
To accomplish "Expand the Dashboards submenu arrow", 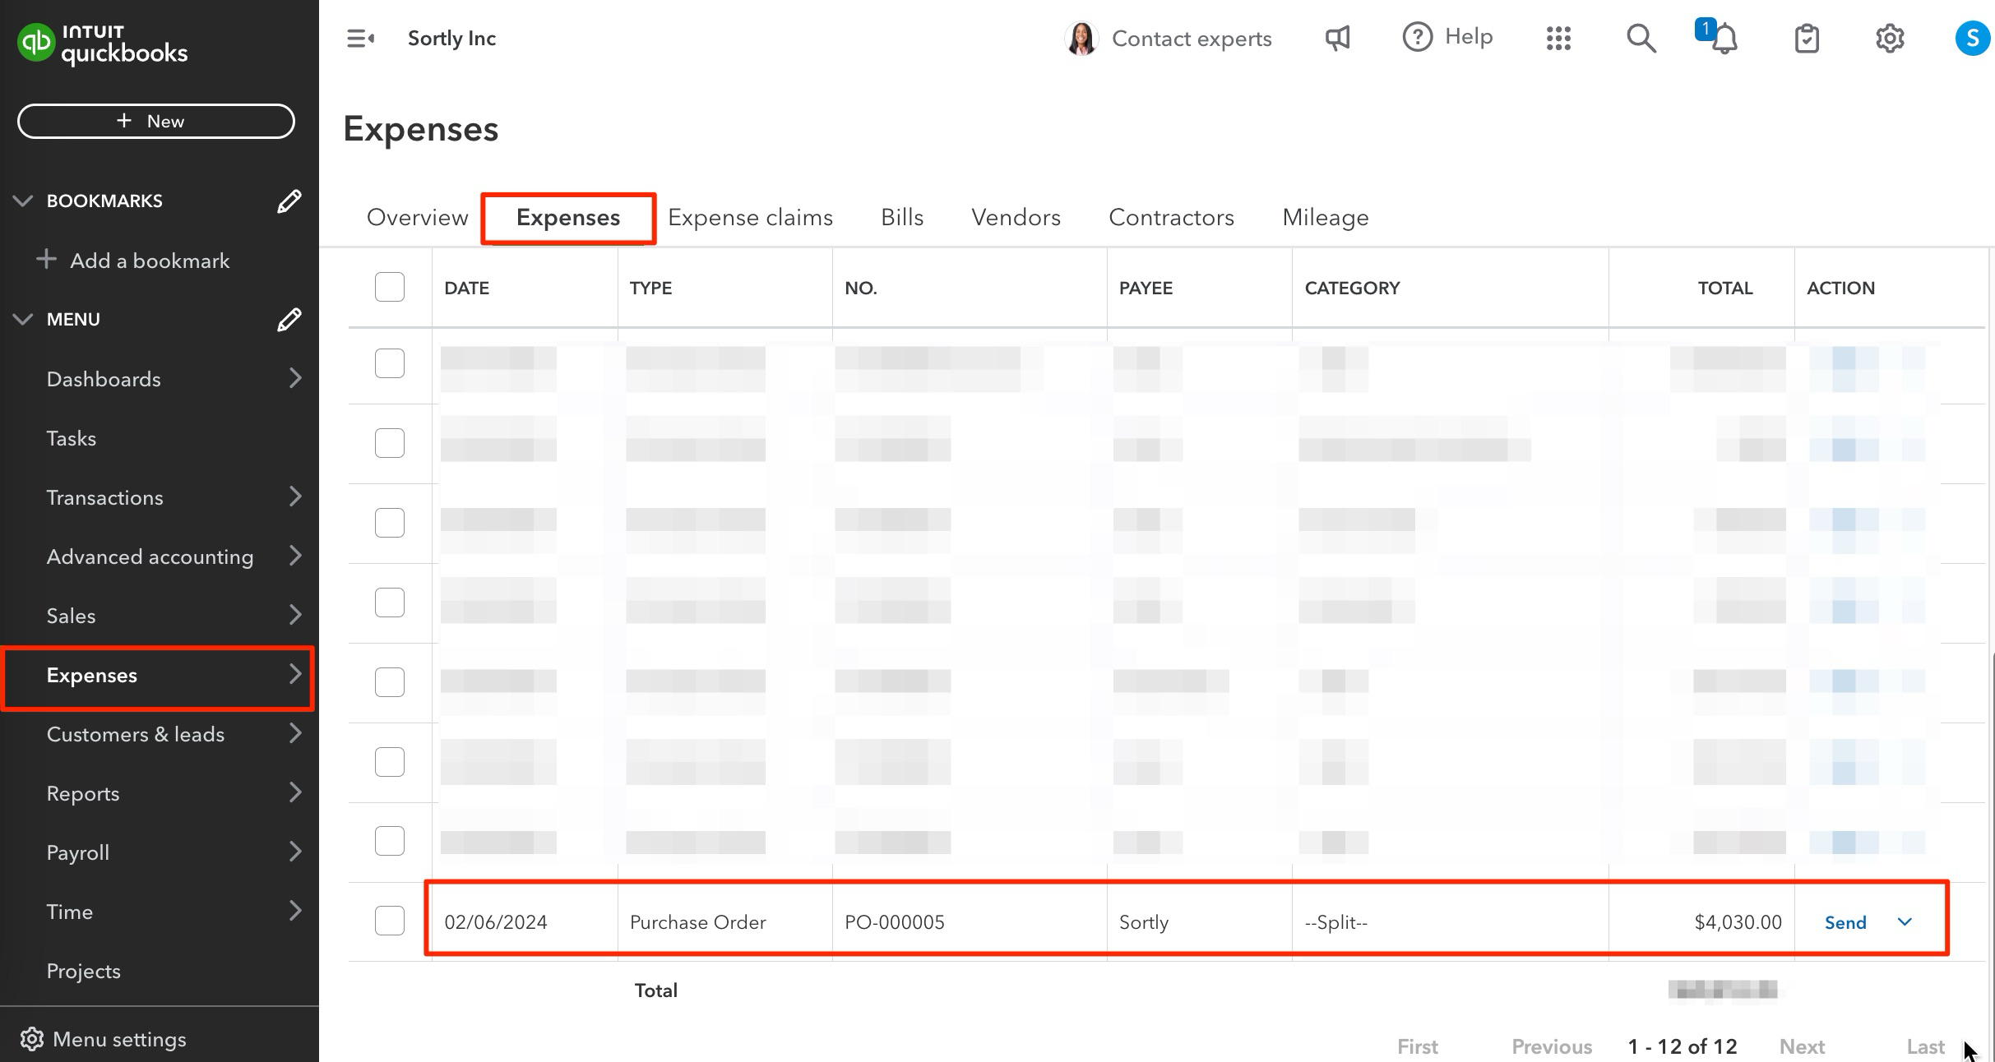I will pos(295,378).
